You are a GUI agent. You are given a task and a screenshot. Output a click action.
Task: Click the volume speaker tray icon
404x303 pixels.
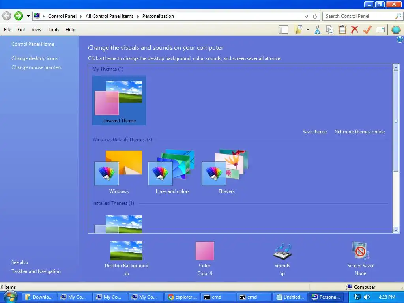point(367,297)
